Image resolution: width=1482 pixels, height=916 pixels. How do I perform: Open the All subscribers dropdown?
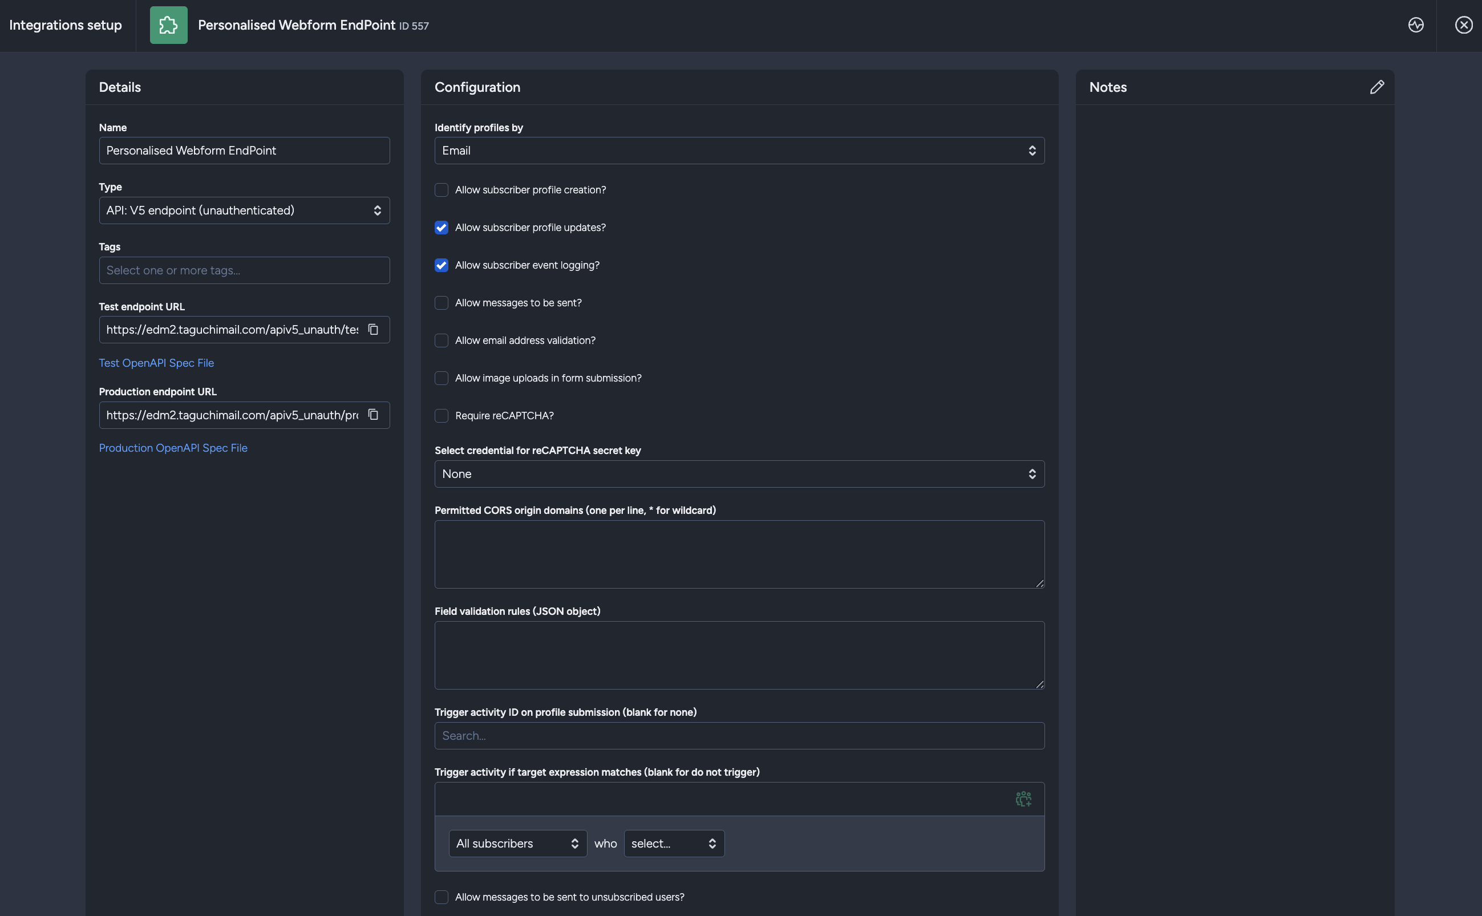coord(517,844)
